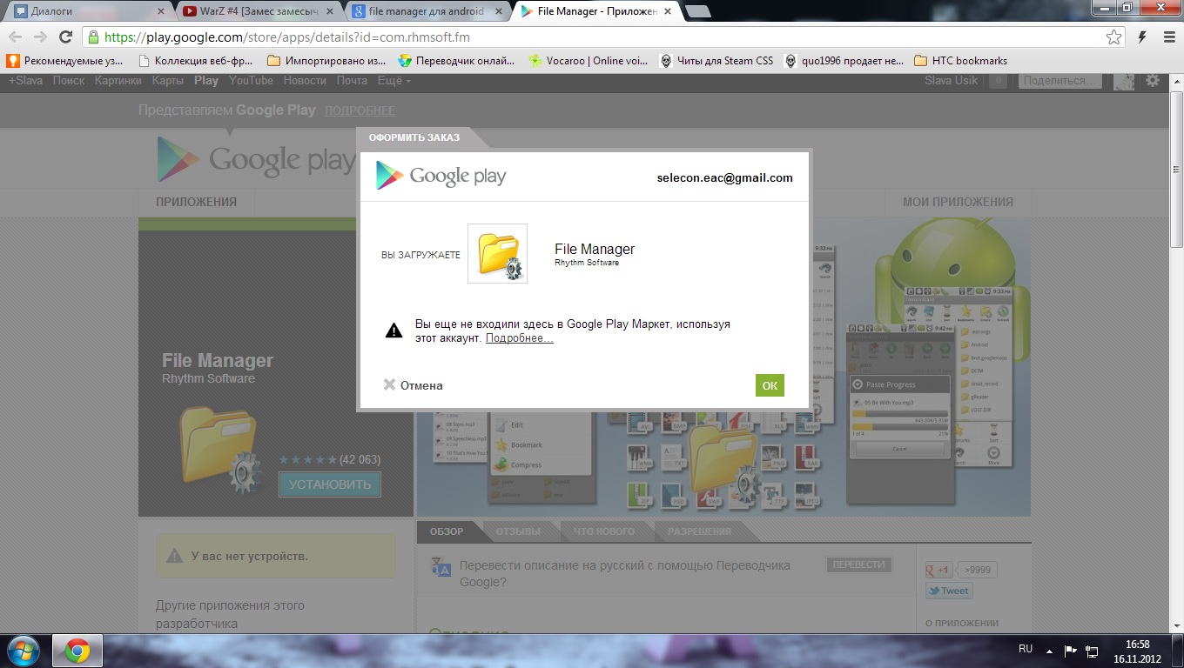
Task: Click the large File Manager folder icon on the page
Action: 221,449
